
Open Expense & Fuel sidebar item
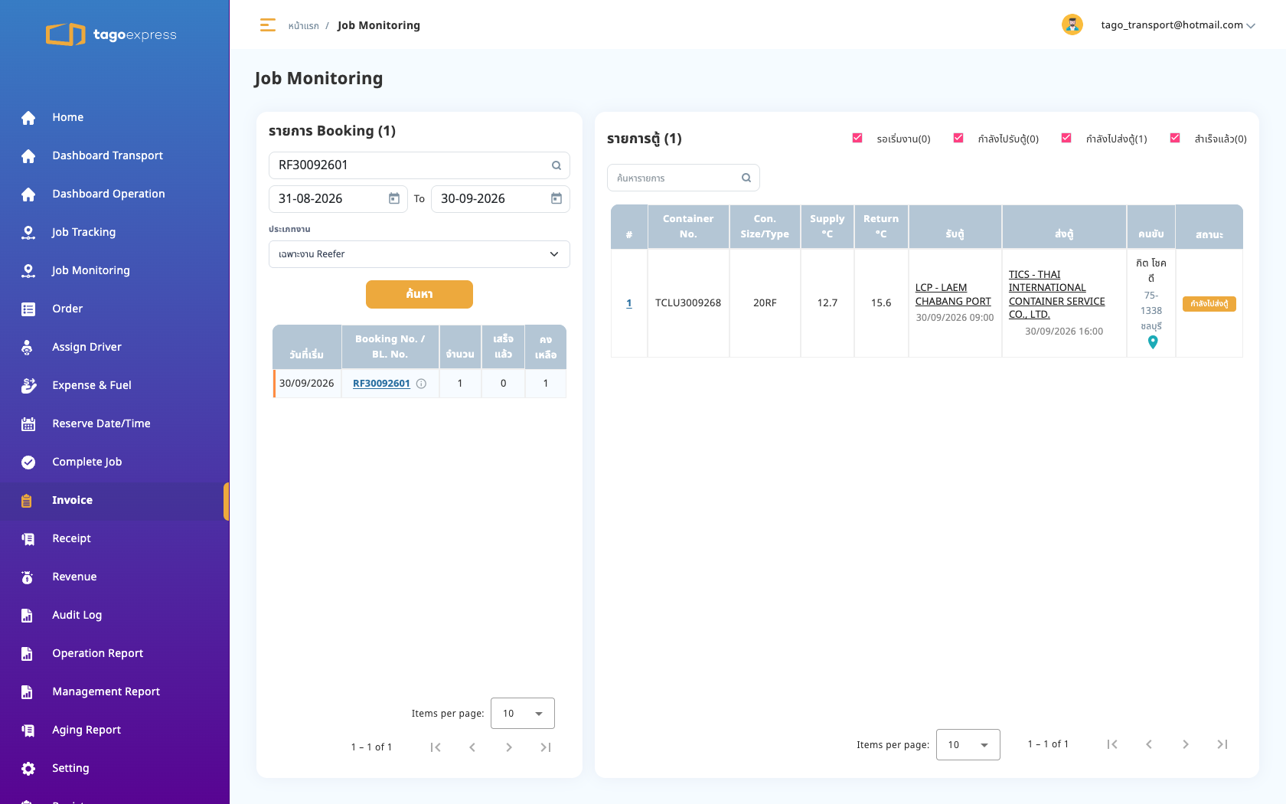pyautogui.click(x=92, y=385)
